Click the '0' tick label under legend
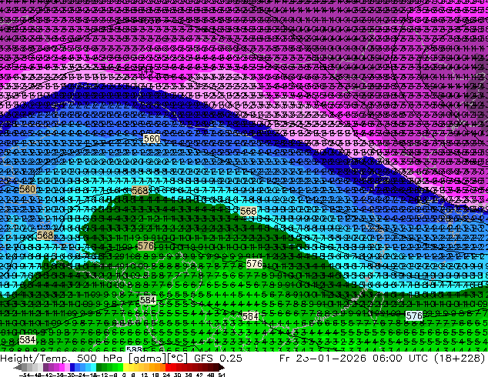 coord(124,375)
